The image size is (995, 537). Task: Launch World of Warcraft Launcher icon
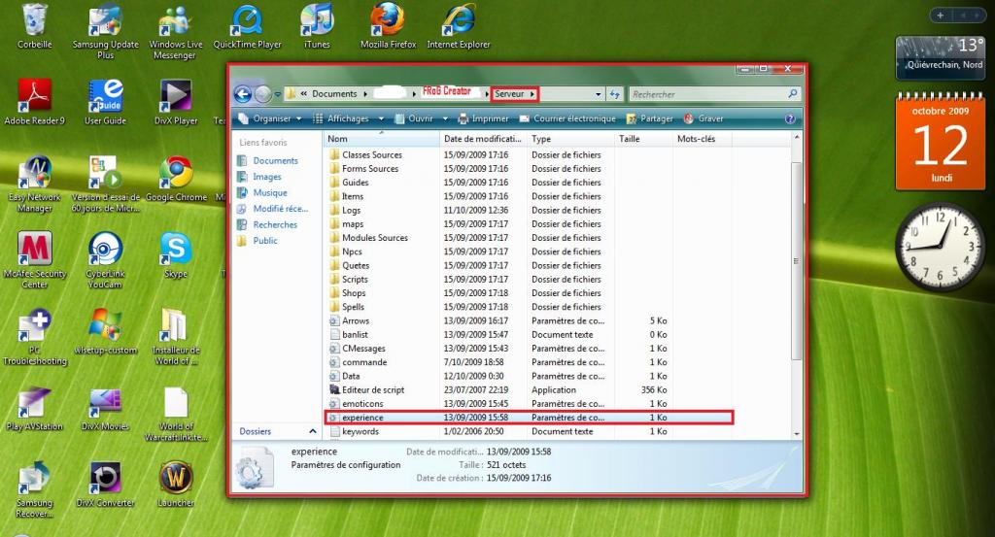(x=176, y=485)
